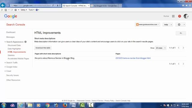
Task: Select HTML Improvements in sidebar
Action: coord(17,52)
